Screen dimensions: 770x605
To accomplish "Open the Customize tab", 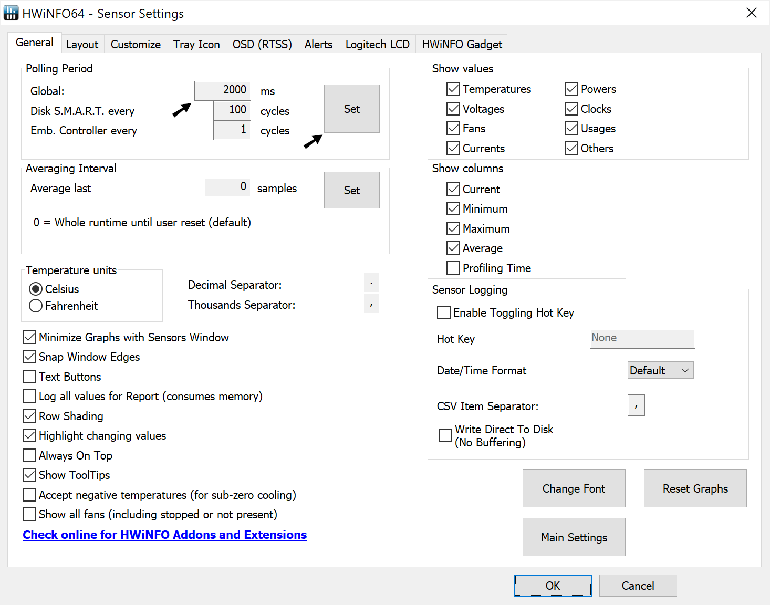I will point(136,44).
